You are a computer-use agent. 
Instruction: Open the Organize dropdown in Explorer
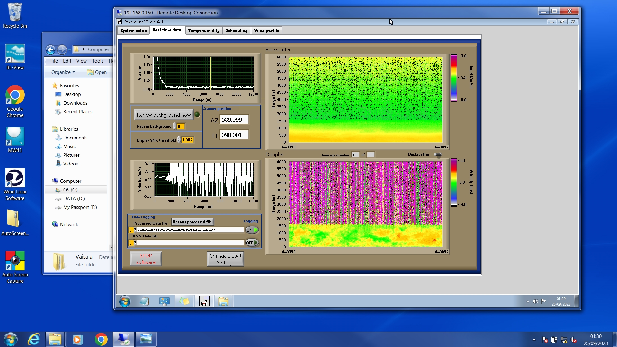[63, 72]
